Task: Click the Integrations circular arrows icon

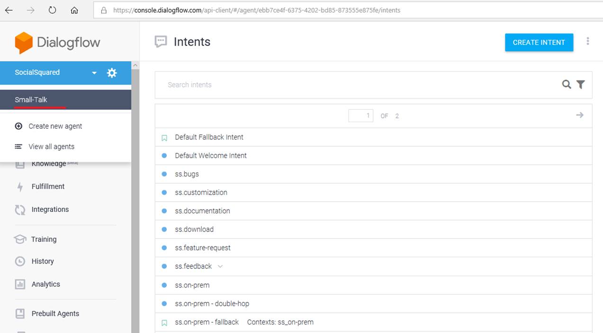Action: (20, 210)
